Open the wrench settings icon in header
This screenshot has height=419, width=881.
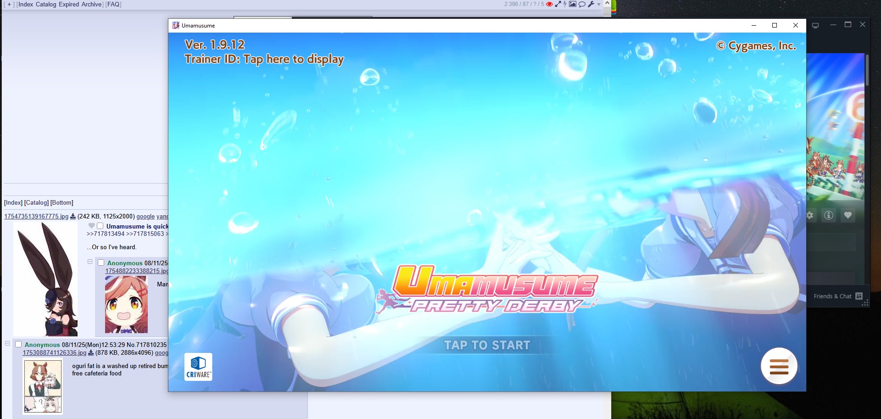pyautogui.click(x=591, y=4)
